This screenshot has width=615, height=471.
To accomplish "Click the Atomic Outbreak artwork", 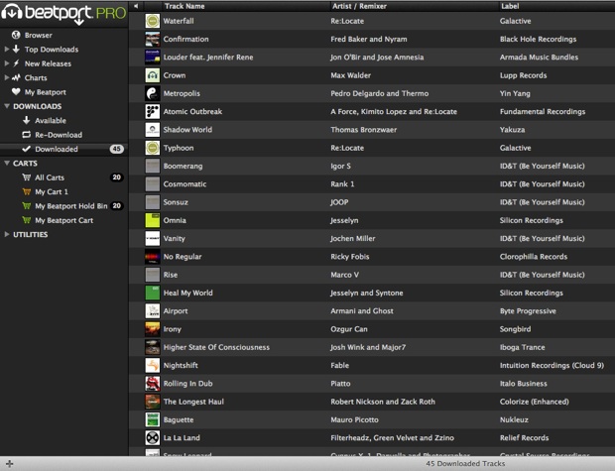I will (153, 111).
